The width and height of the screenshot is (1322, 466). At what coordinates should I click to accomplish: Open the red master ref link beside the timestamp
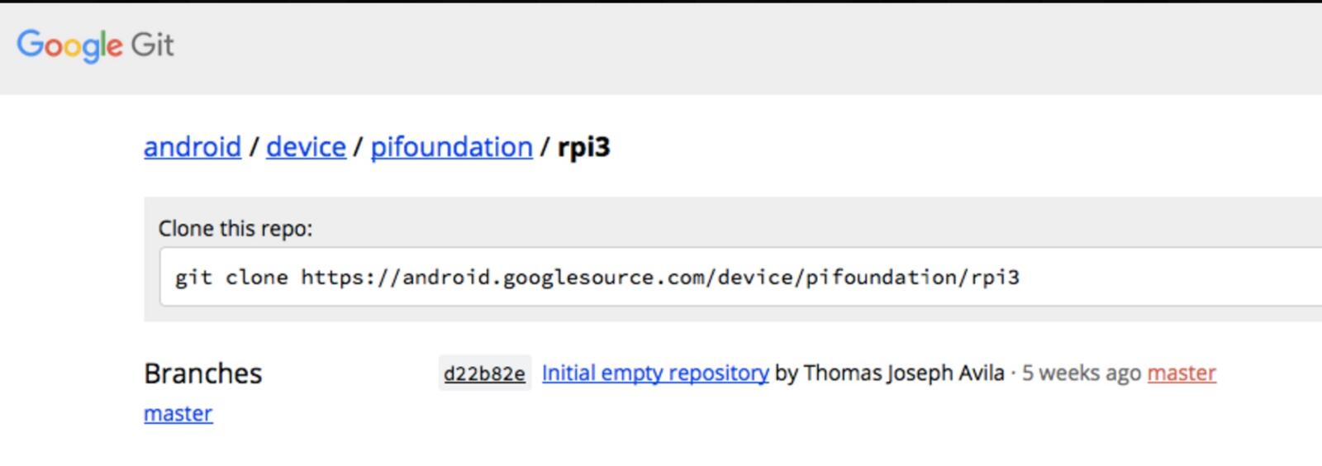click(x=1182, y=373)
